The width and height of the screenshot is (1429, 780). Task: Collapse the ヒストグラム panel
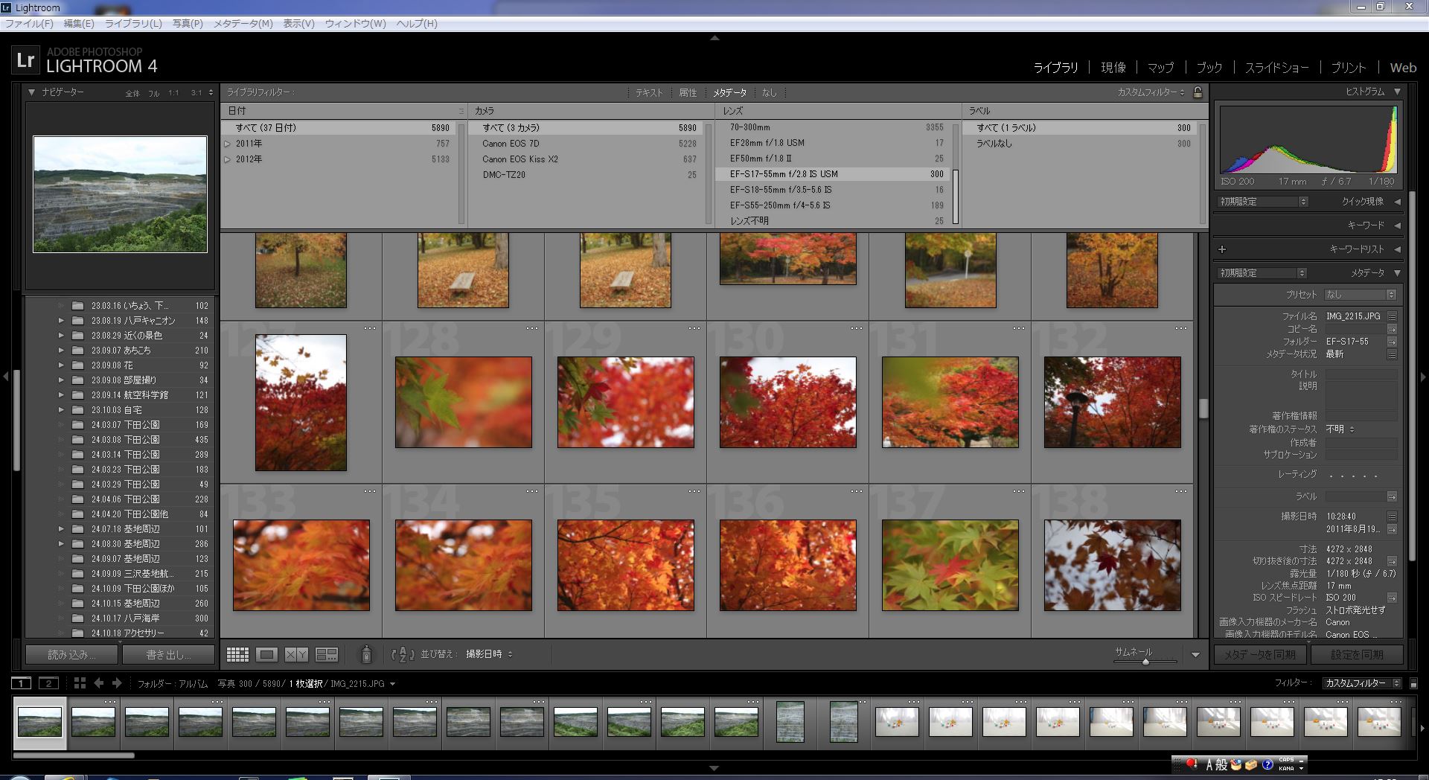[1397, 92]
